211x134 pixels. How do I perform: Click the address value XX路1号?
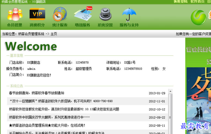(x=130, y=63)
